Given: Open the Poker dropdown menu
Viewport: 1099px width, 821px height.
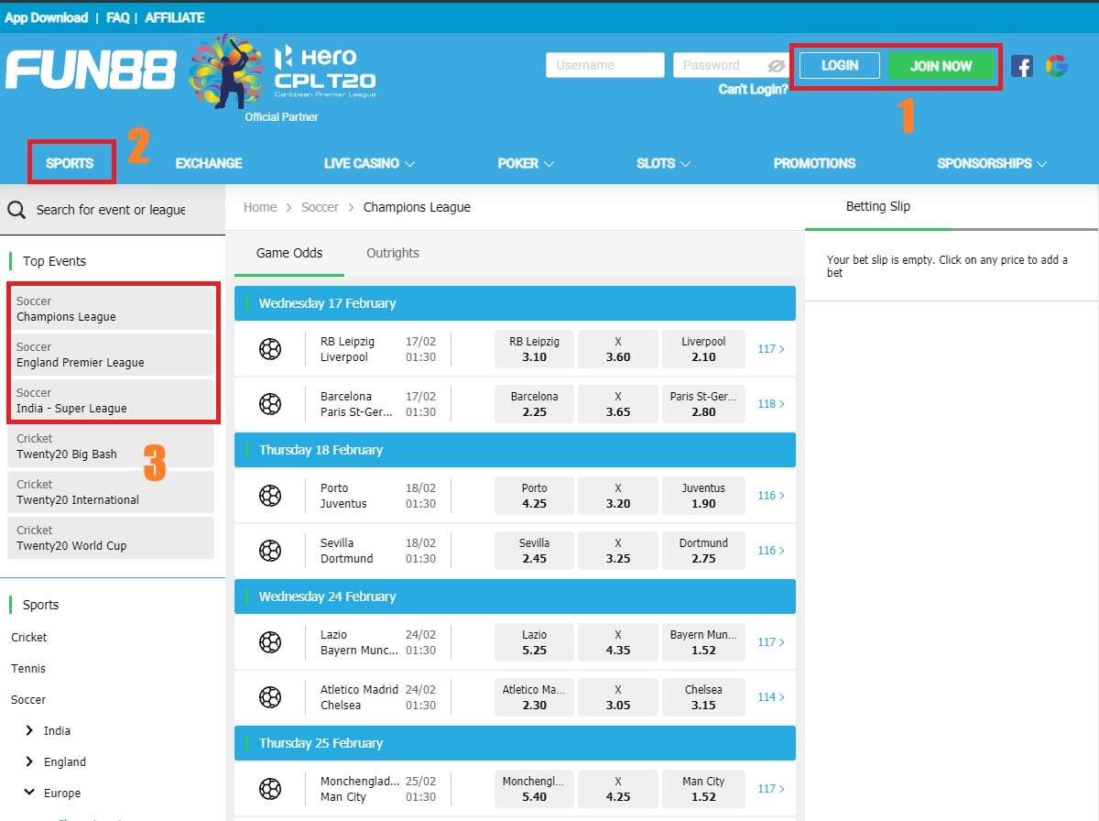Looking at the screenshot, I should 526,163.
